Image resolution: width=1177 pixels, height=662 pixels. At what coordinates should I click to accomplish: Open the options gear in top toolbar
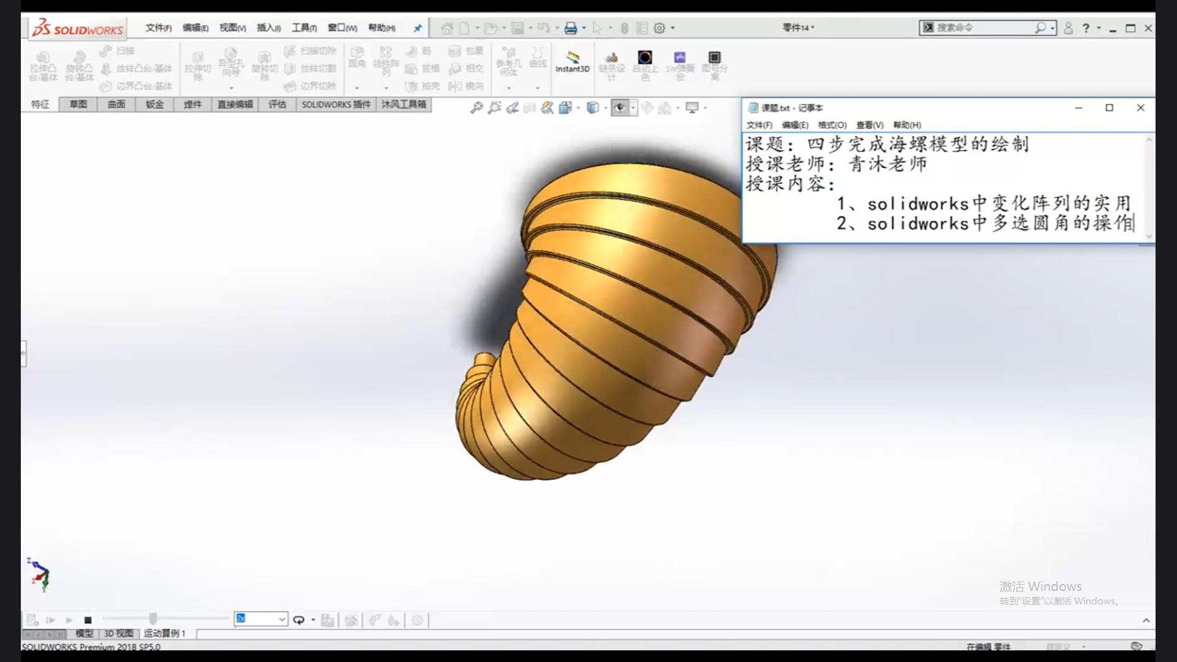tap(660, 28)
